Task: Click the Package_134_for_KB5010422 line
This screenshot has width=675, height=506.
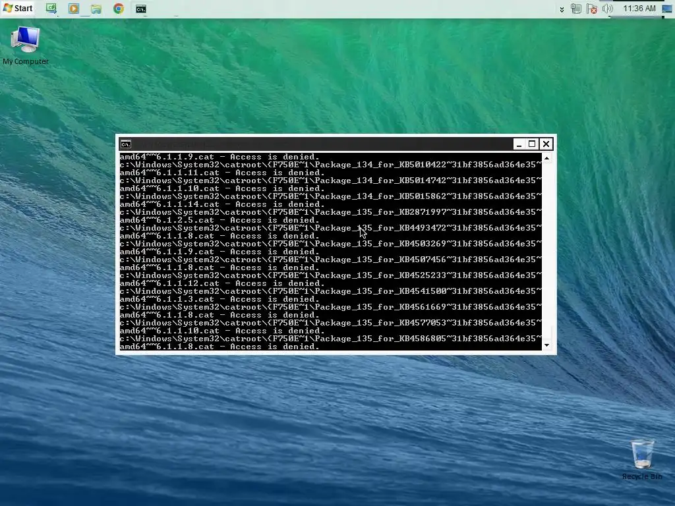Action: click(x=331, y=165)
